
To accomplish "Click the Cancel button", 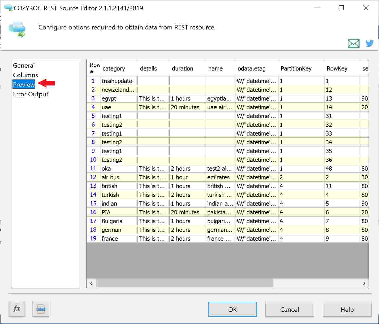I will point(290,309).
